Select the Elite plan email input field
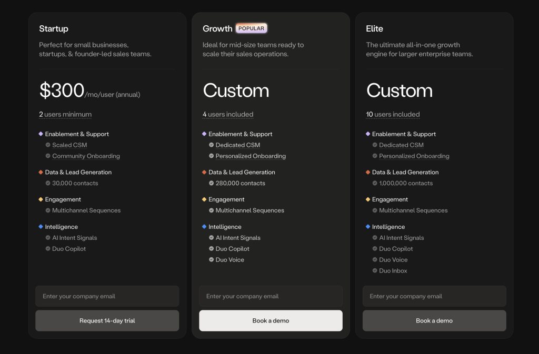This screenshot has width=539, height=354. [x=434, y=296]
